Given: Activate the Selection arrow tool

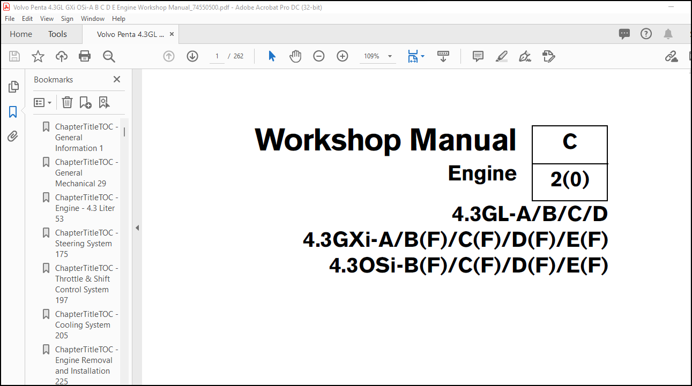Looking at the screenshot, I should (x=272, y=56).
